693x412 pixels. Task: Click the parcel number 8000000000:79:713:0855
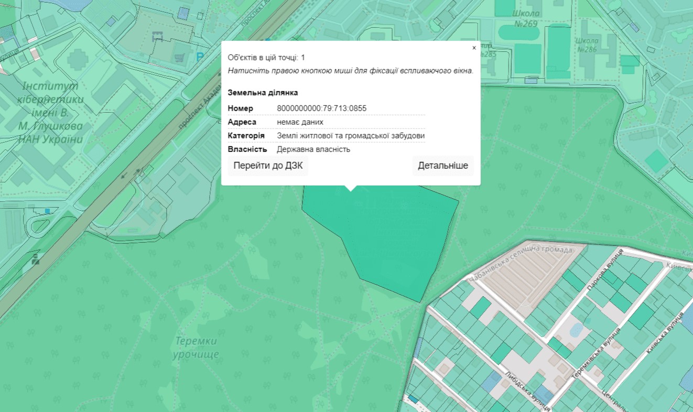(x=321, y=109)
